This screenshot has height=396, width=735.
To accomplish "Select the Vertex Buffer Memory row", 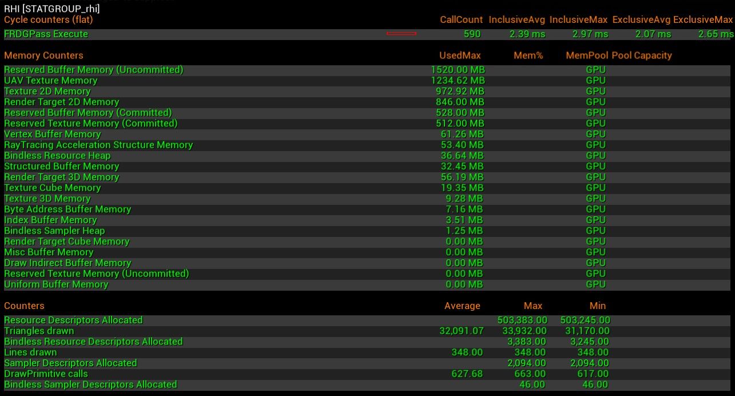I will [x=367, y=134].
